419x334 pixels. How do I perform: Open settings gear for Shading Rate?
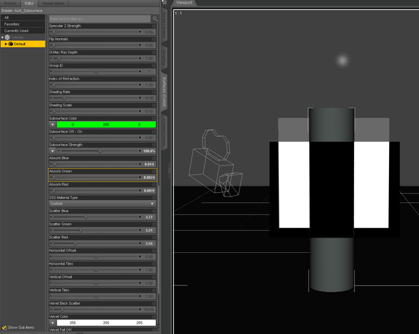pos(154,92)
